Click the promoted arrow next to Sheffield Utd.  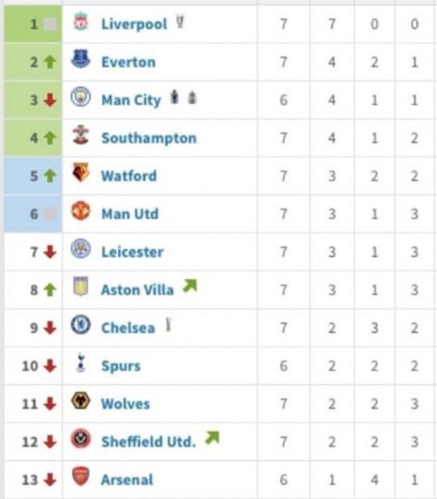click(212, 438)
